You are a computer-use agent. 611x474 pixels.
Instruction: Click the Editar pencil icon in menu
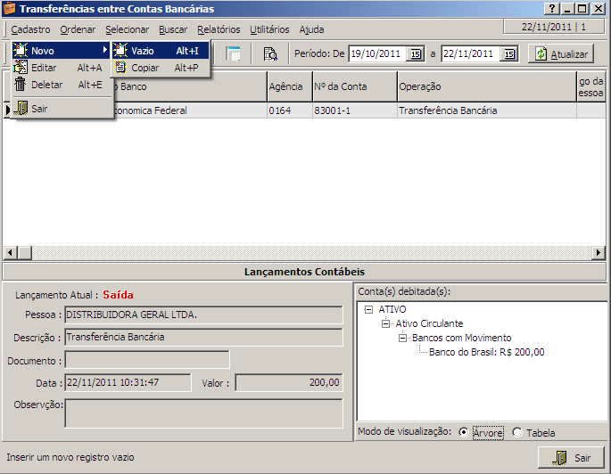coord(21,68)
